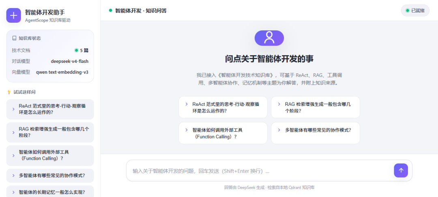
Task: Click the chevron in center RAG card
Action: tap(279, 104)
